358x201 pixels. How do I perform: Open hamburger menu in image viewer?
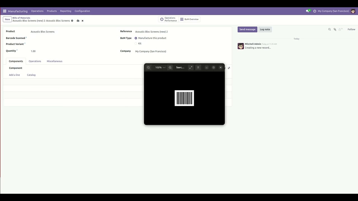pos(198,68)
